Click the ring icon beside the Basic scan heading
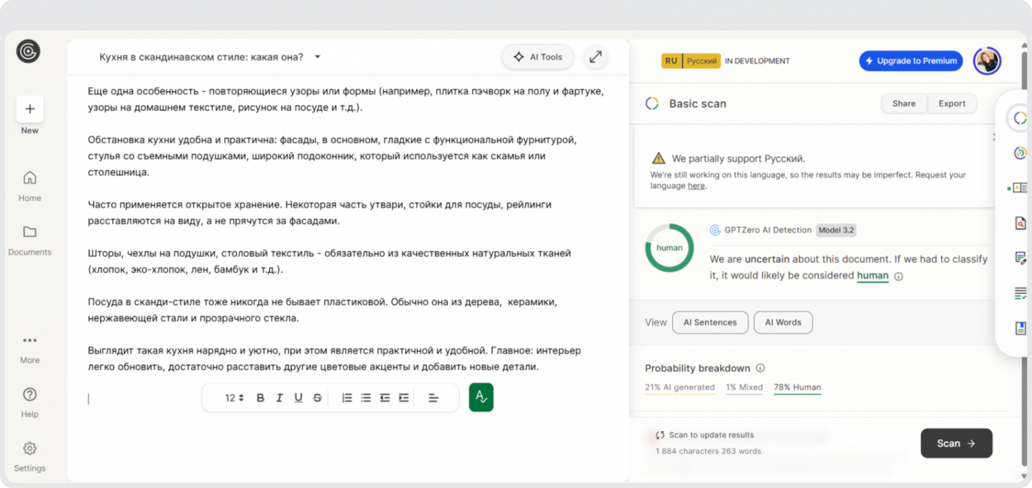Viewport: 1032px width, 488px height. click(652, 104)
